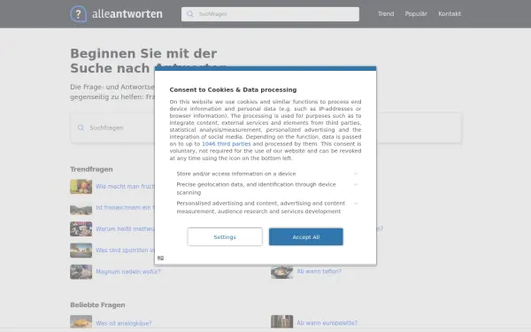Image resolution: width=531 pixels, height=332 pixels.
Task: Open the 'Was sind spurrillen' thumbnail
Action: [x=81, y=251]
